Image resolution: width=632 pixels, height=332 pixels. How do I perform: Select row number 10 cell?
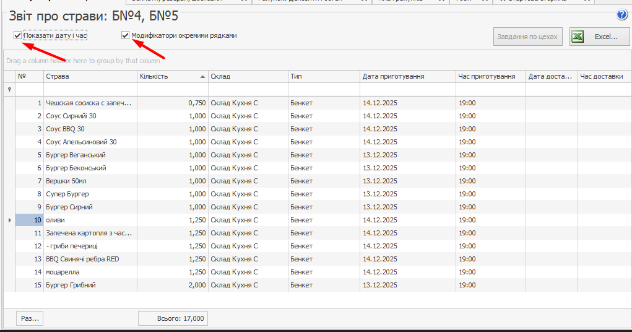click(29, 220)
